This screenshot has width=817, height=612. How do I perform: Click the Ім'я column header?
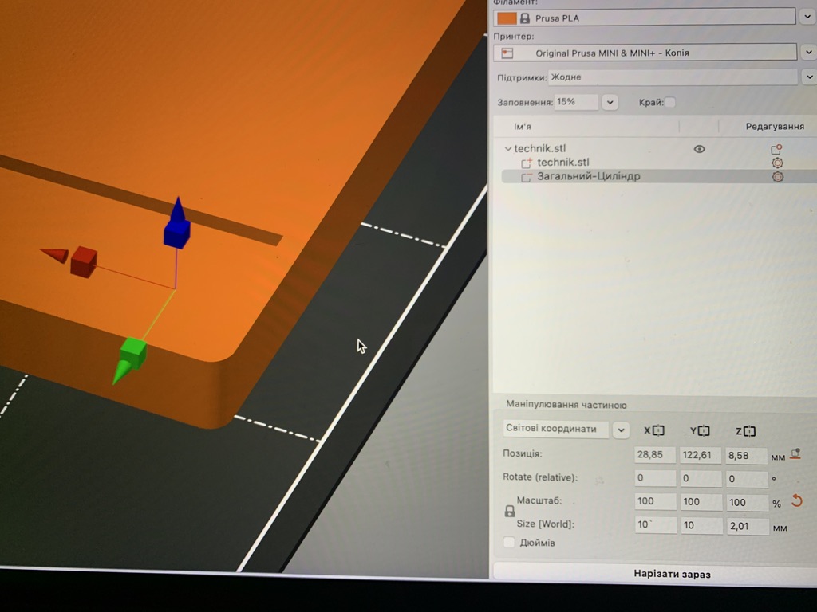tap(523, 127)
